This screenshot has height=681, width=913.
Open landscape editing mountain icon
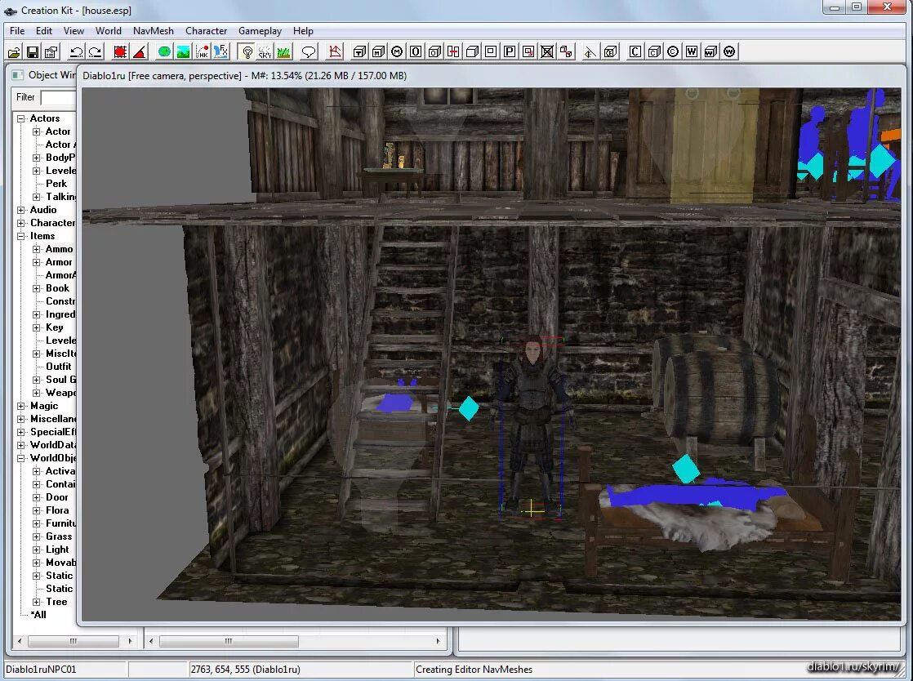point(184,51)
